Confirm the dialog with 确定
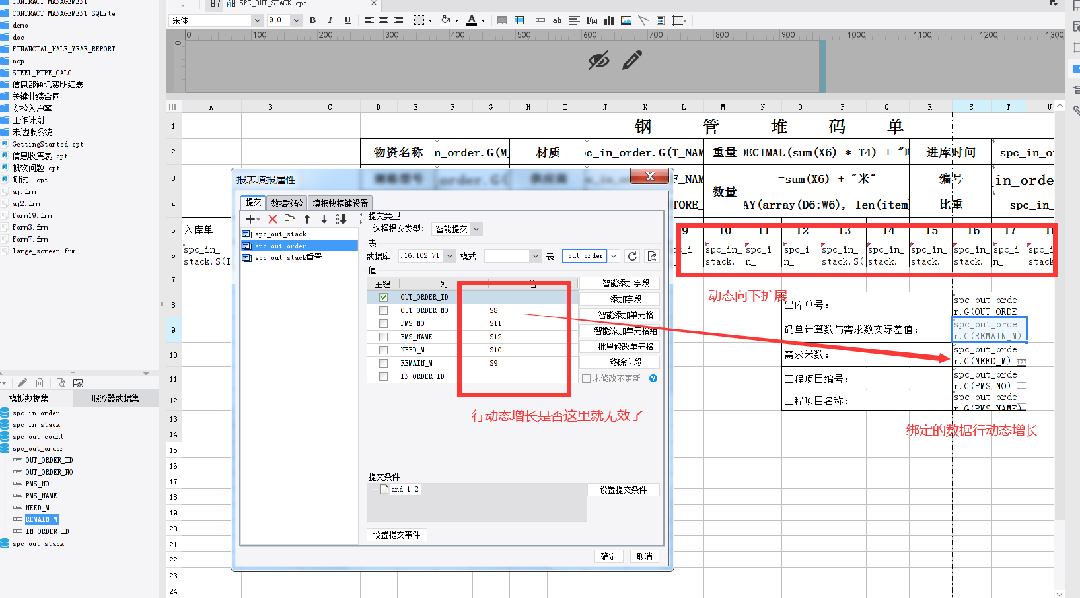 coord(609,556)
